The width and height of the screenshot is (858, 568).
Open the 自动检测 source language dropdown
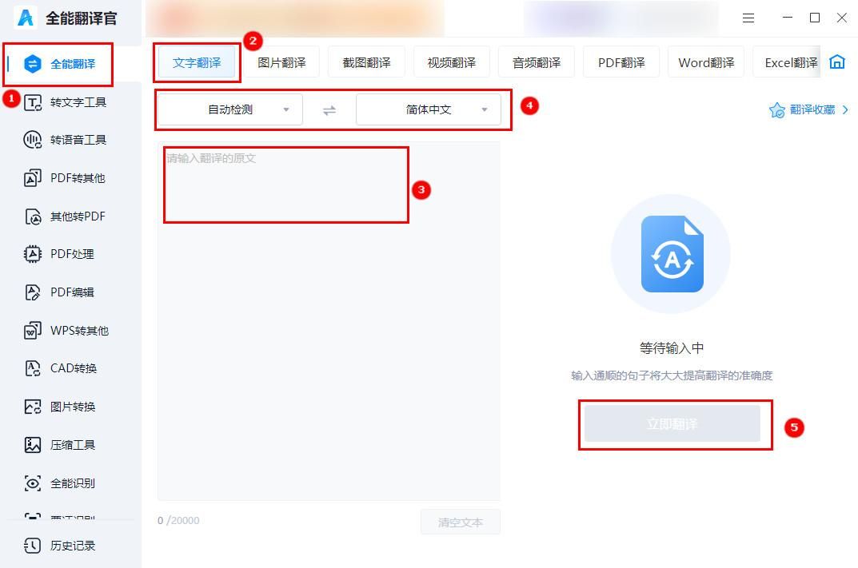(229, 110)
